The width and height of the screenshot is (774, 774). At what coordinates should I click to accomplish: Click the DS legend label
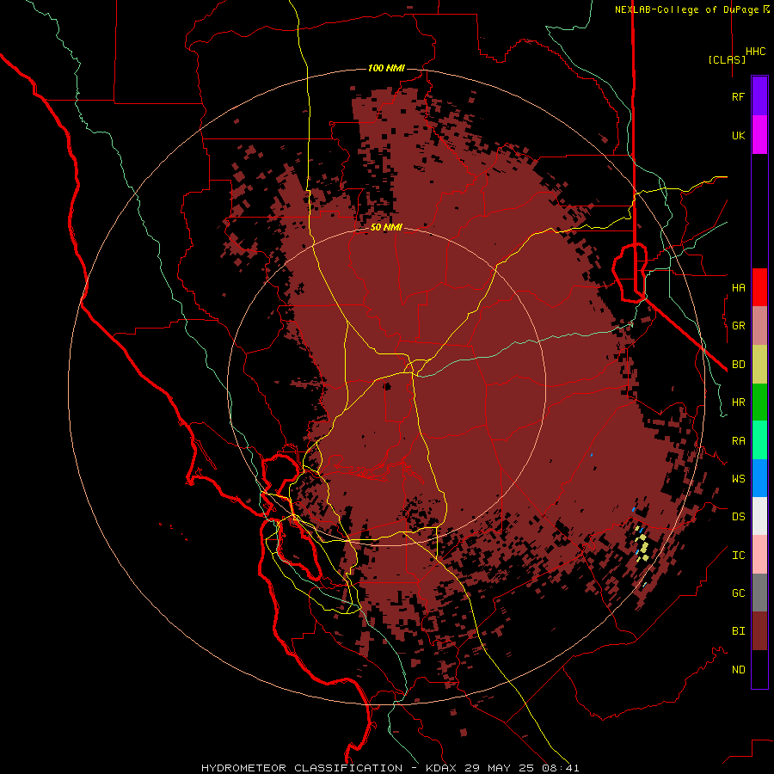point(738,517)
